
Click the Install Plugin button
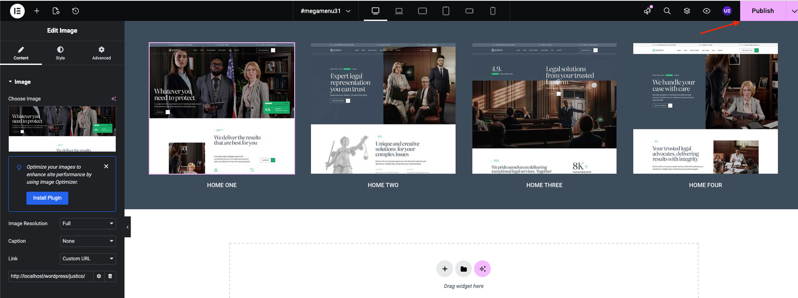click(x=47, y=198)
